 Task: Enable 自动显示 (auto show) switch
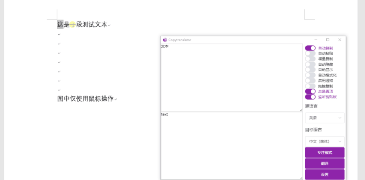[x=310, y=70]
